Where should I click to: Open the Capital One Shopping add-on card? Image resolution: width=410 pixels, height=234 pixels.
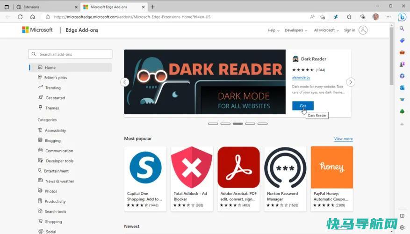145,179
